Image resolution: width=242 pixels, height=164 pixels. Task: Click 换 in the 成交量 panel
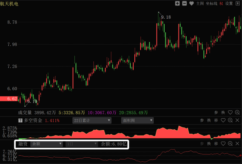click(x=223, y=112)
